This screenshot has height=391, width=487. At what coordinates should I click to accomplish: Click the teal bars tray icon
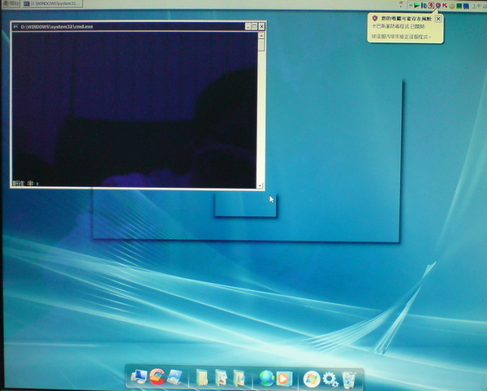[424, 6]
